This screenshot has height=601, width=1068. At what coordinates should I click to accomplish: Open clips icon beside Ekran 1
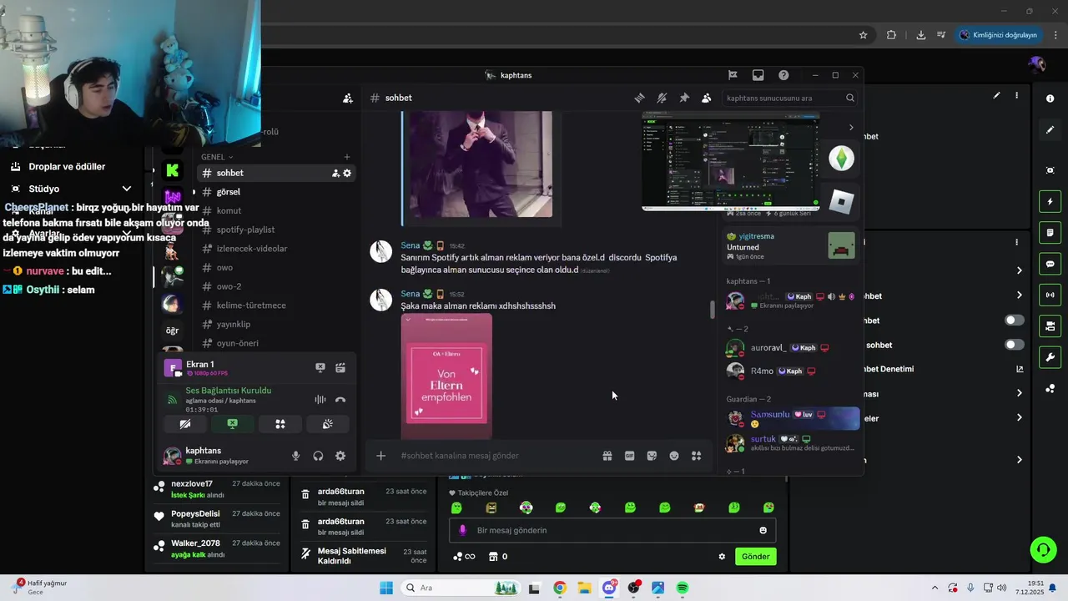[340, 367]
